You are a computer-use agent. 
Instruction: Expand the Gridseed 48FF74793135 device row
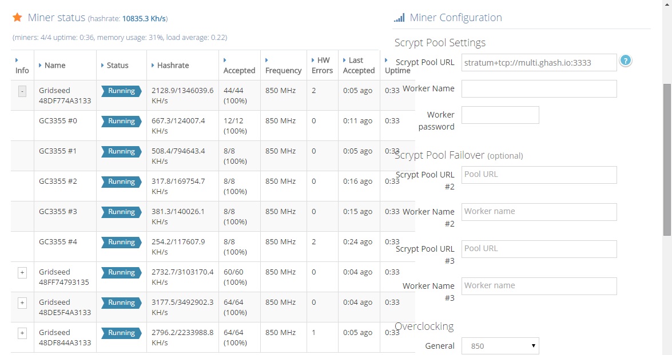(22, 272)
